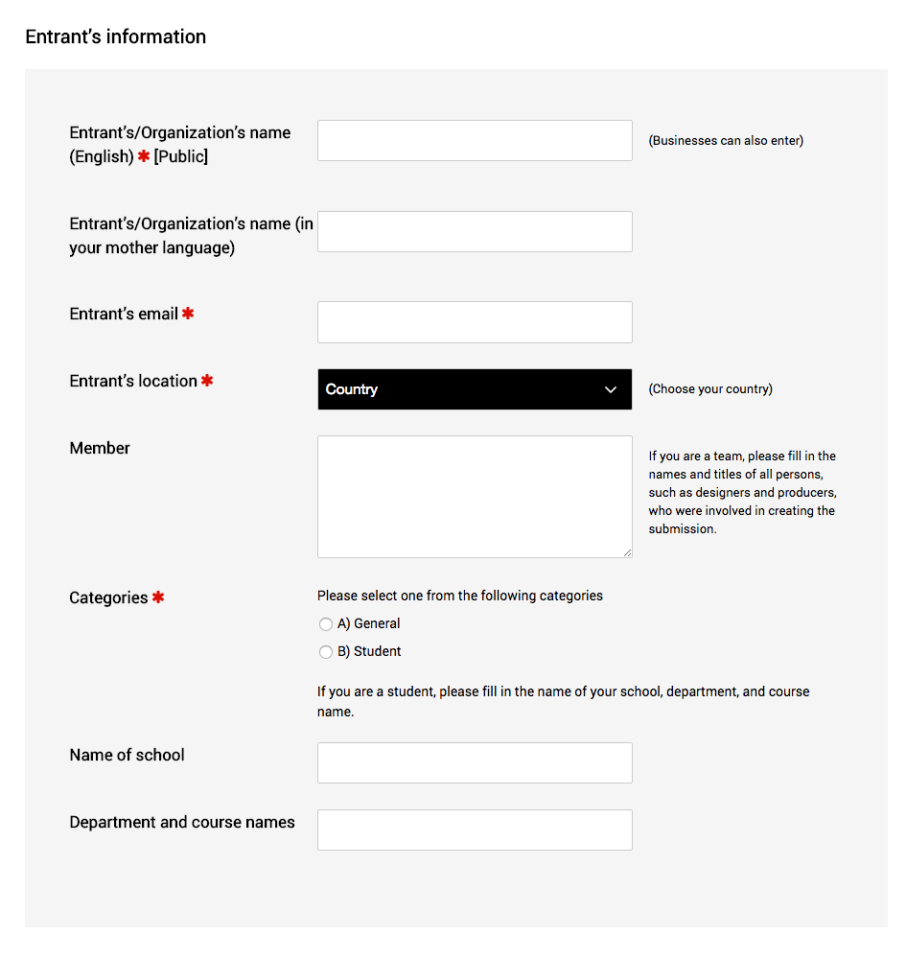
Task: Click the Department and course names field
Action: [x=475, y=830]
